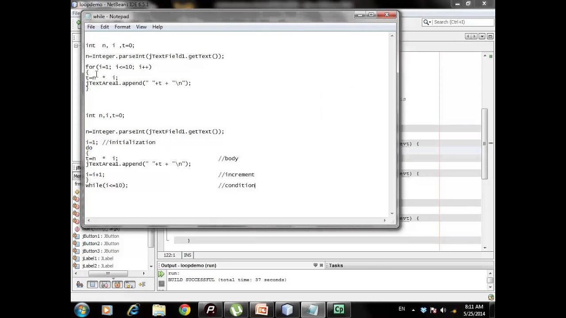Click the green error-stripe status square
The width and height of the screenshot is (566, 318).
[x=491, y=57]
